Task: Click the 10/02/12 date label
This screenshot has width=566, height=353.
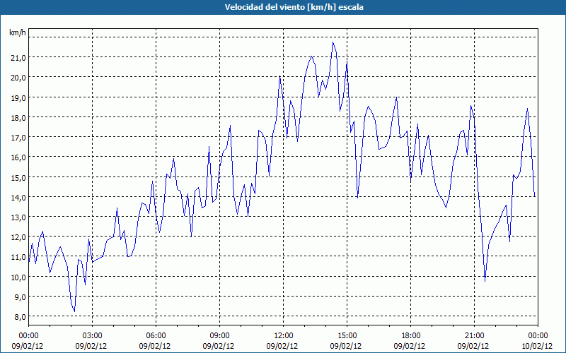Action: (x=538, y=346)
